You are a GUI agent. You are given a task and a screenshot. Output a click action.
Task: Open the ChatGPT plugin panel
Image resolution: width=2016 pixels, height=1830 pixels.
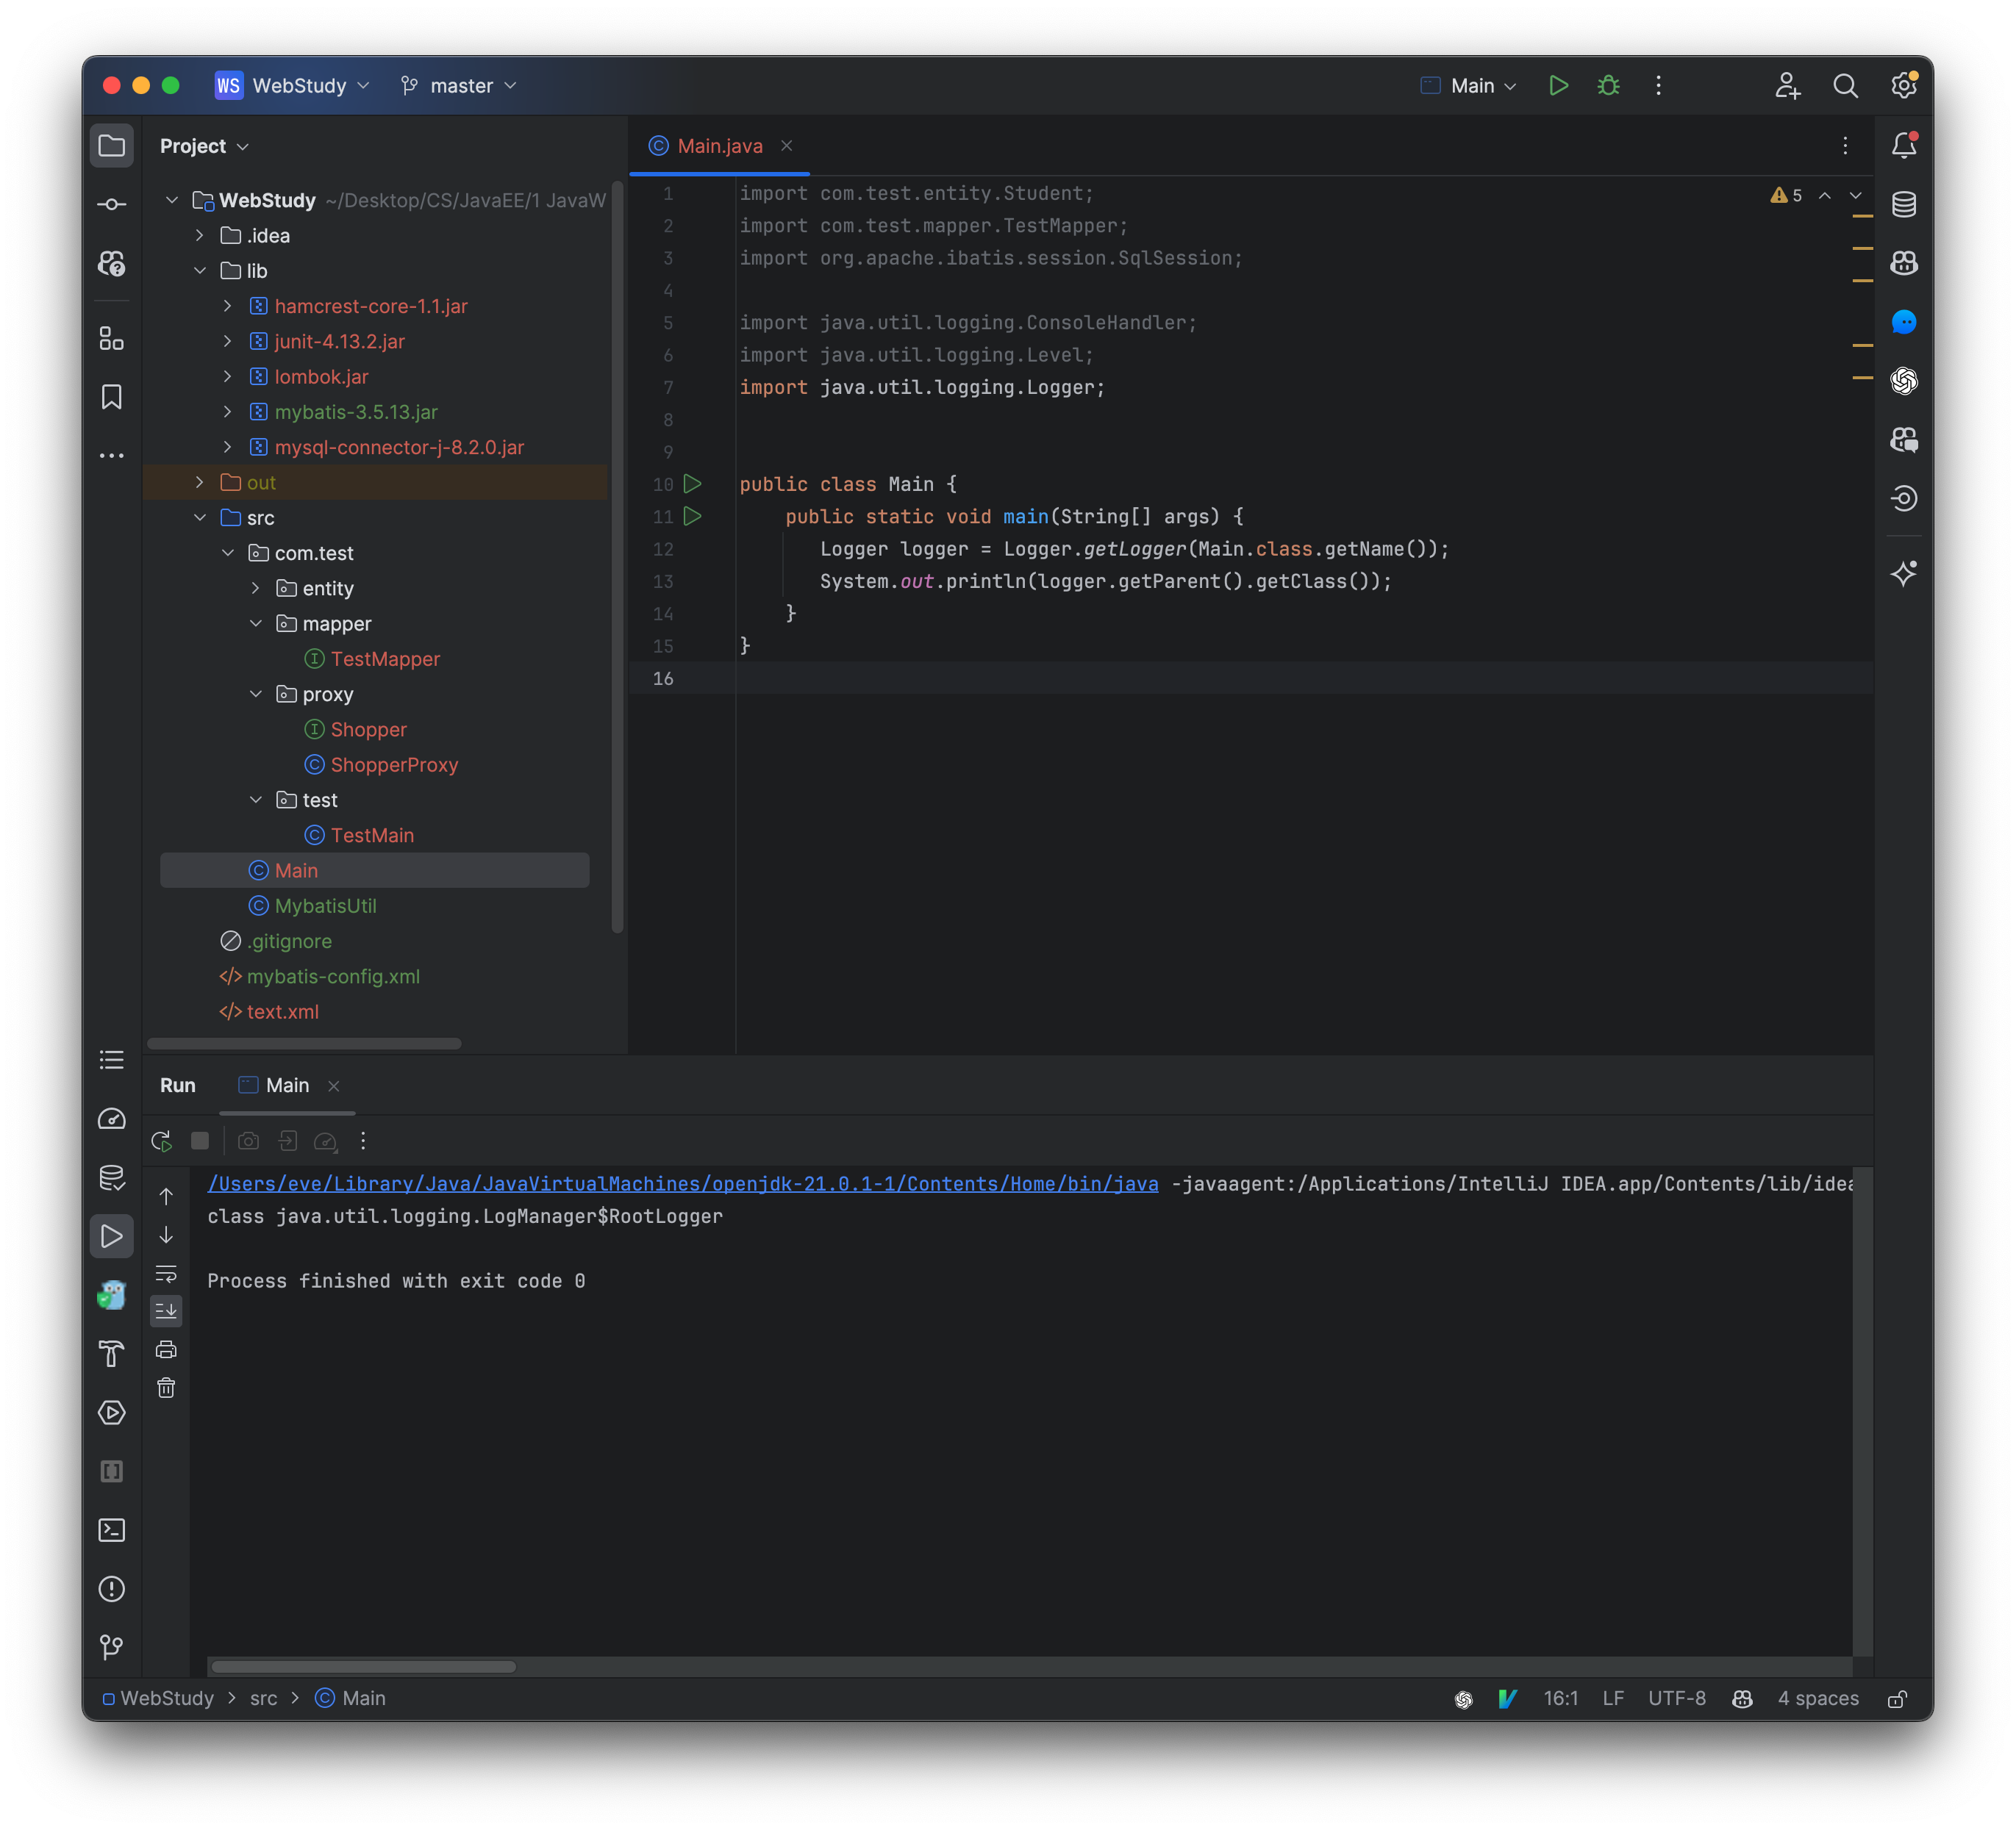click(1904, 381)
